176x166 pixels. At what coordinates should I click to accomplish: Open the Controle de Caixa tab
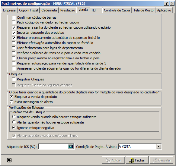tap(117, 10)
